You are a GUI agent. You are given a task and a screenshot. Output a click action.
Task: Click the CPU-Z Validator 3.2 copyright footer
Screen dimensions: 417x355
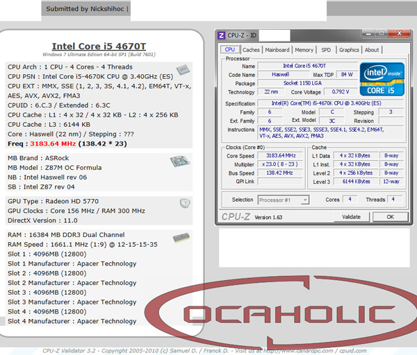[x=204, y=351]
